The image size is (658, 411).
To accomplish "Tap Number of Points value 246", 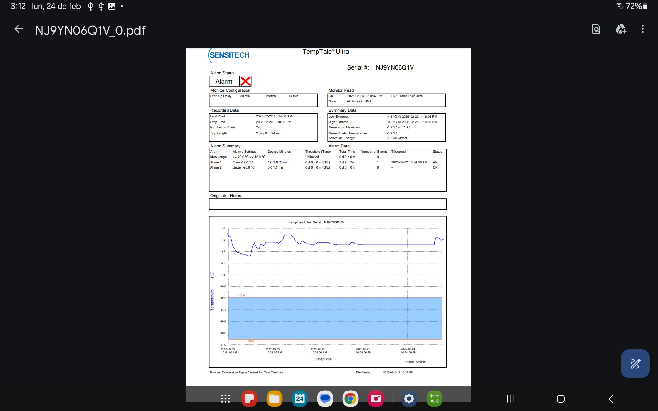I will [x=258, y=127].
